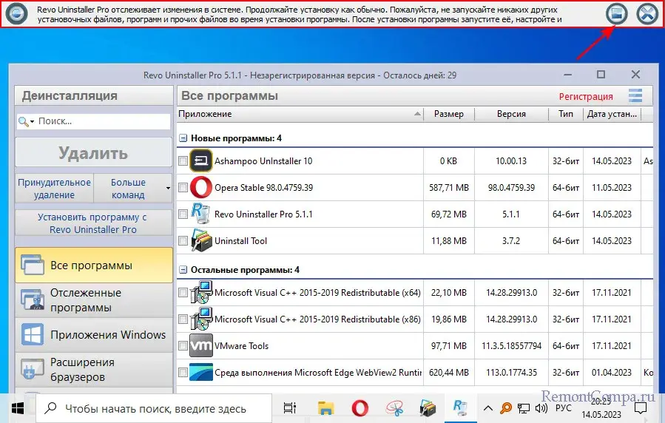Click the Opera Stable program icon in list
The width and height of the screenshot is (665, 423).
(x=201, y=188)
